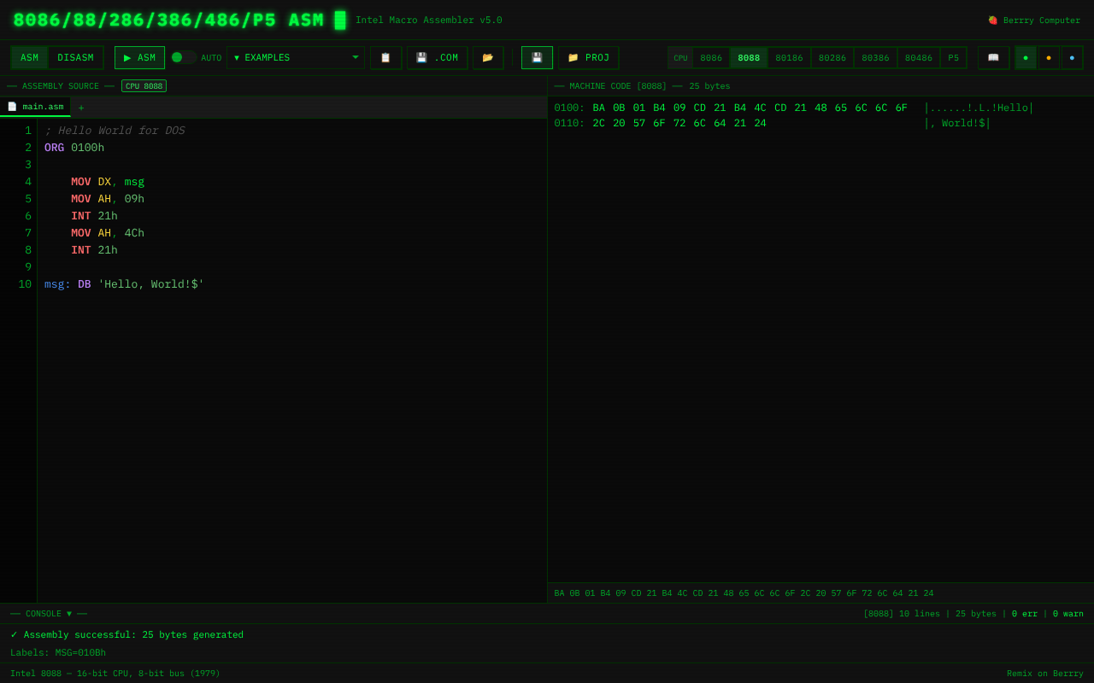This screenshot has height=683, width=1094.
Task: Add a new file tab with plus
Action: [81, 108]
